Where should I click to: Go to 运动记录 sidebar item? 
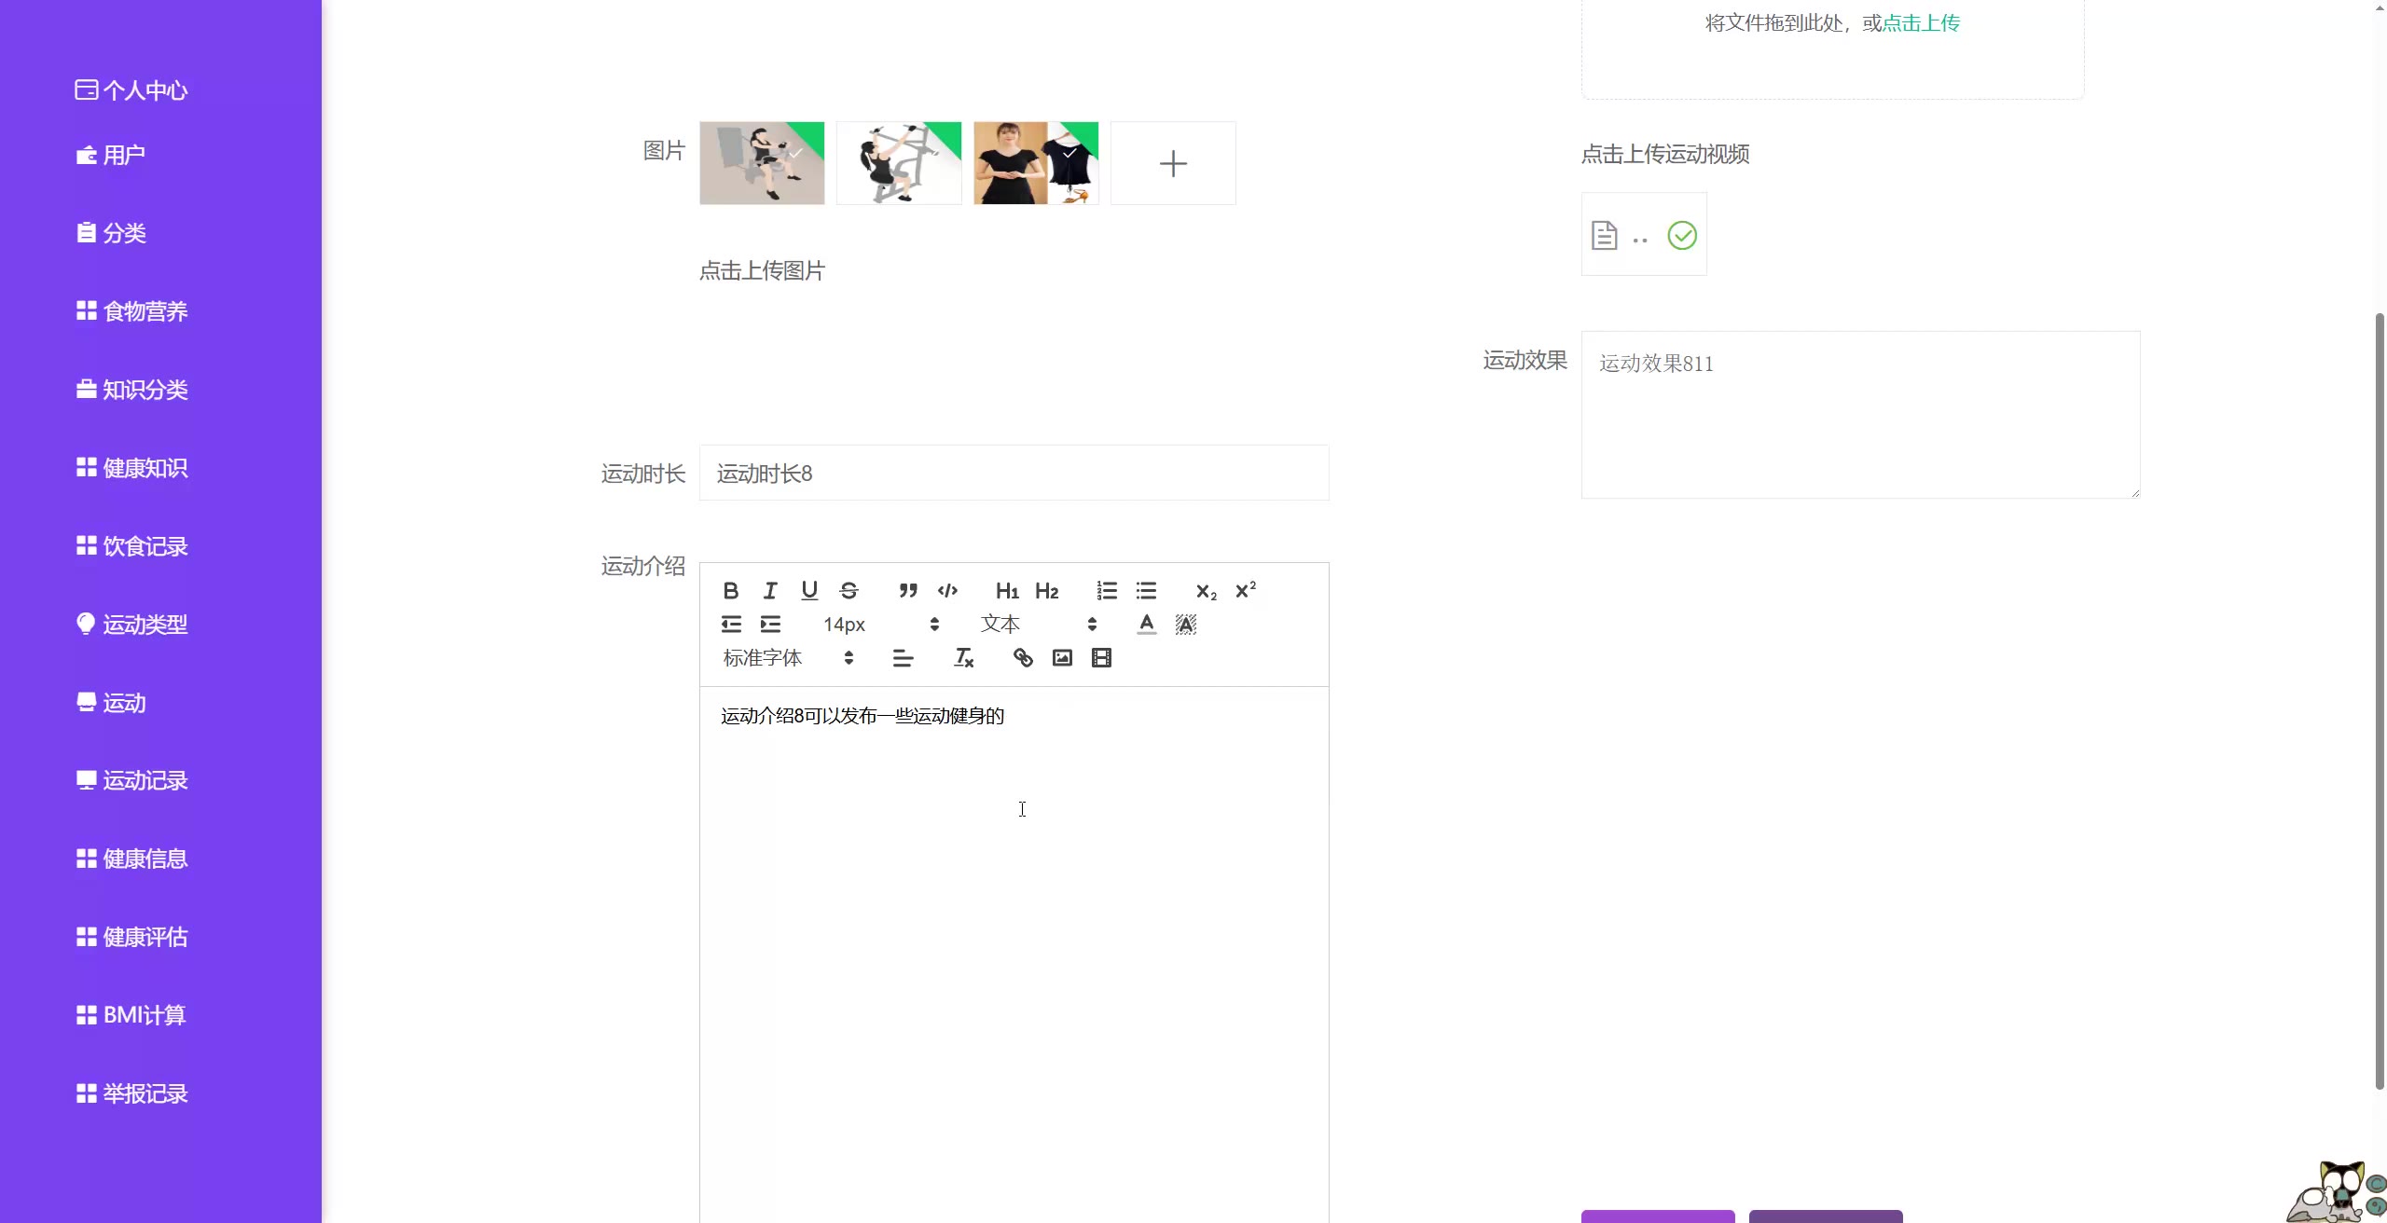pyautogui.click(x=145, y=780)
